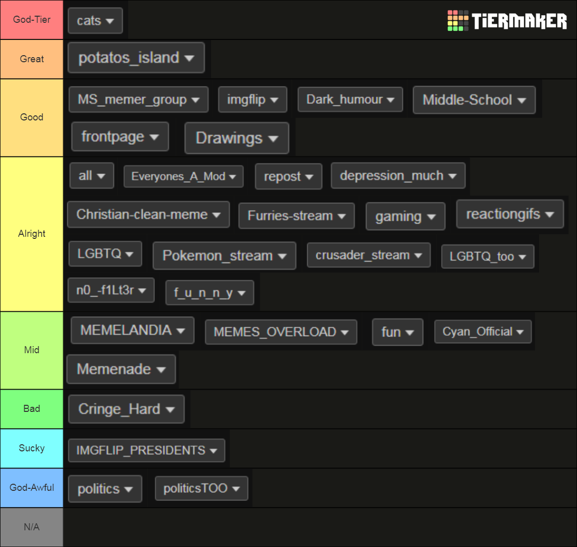Click the Bad green tier label
Image resolution: width=577 pixels, height=547 pixels.
pyautogui.click(x=32, y=409)
